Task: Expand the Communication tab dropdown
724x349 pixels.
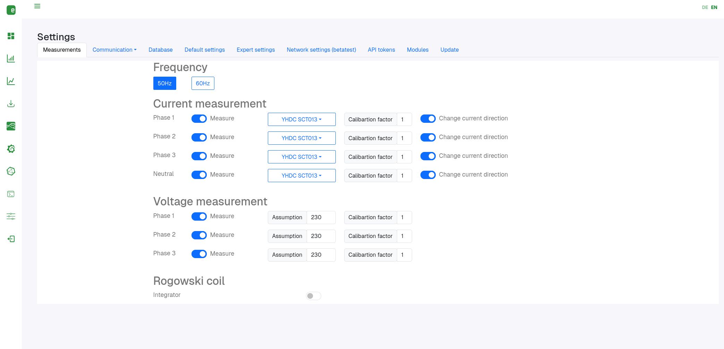Action: pyautogui.click(x=114, y=50)
